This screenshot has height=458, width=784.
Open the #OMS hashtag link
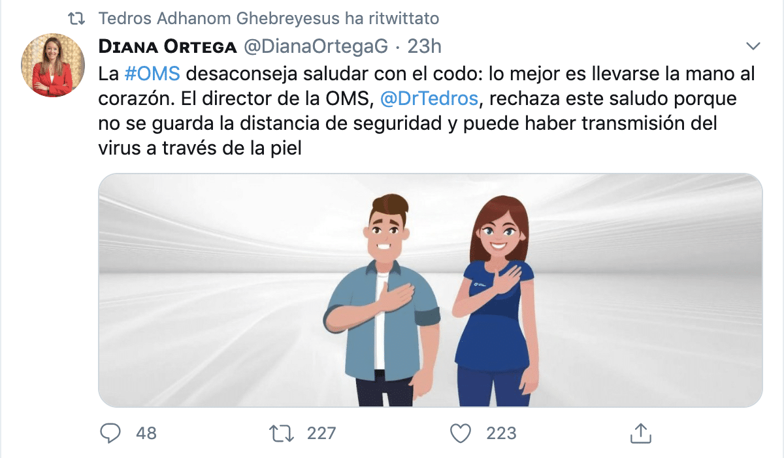[x=152, y=74]
